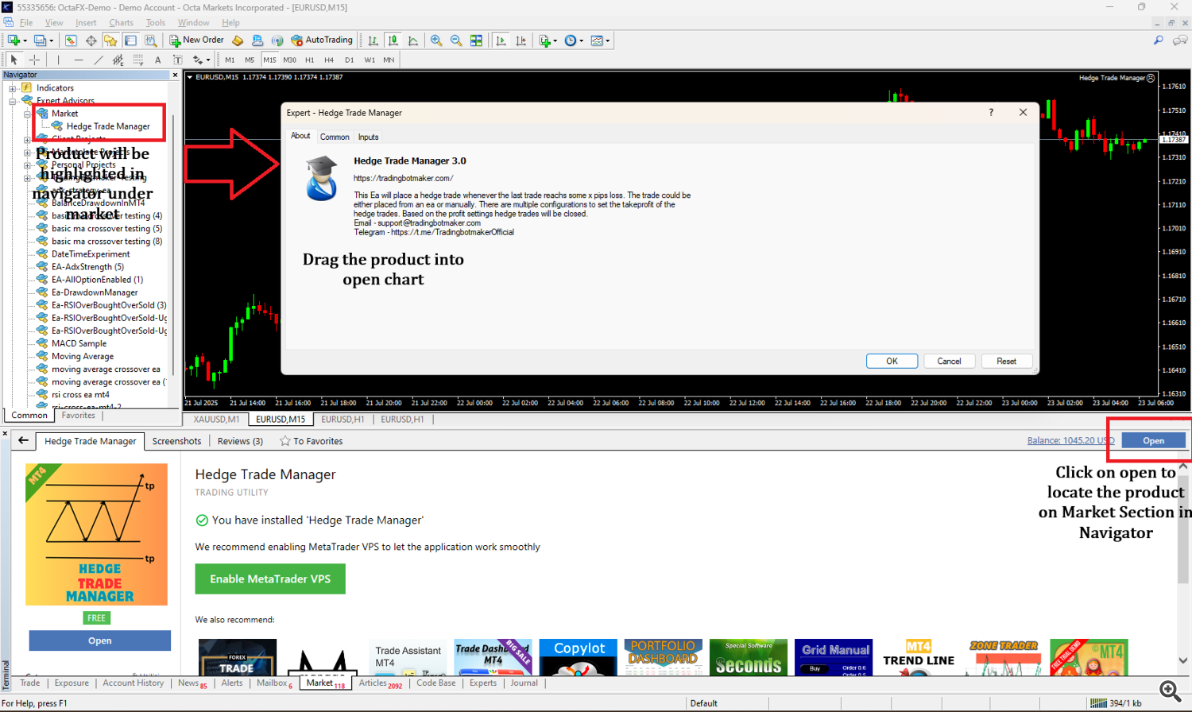Open the New Chart toolbar icon
The height and width of the screenshot is (712, 1192).
[x=14, y=41]
